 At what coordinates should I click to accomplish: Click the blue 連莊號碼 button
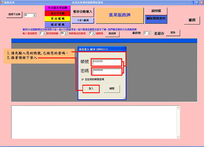pos(57,24)
